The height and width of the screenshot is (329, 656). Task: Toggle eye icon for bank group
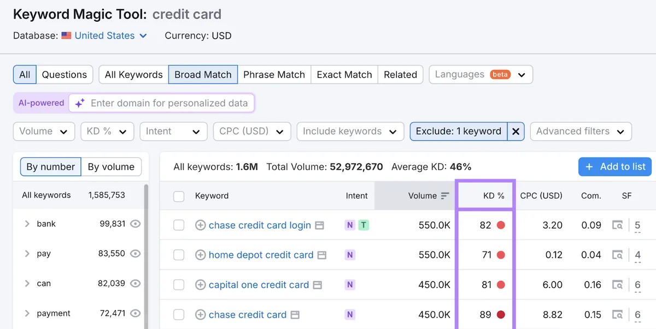pyautogui.click(x=136, y=224)
